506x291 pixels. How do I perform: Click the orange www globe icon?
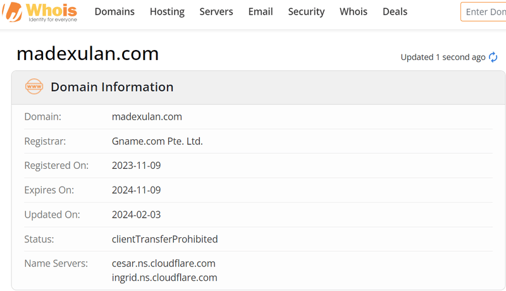tap(34, 87)
